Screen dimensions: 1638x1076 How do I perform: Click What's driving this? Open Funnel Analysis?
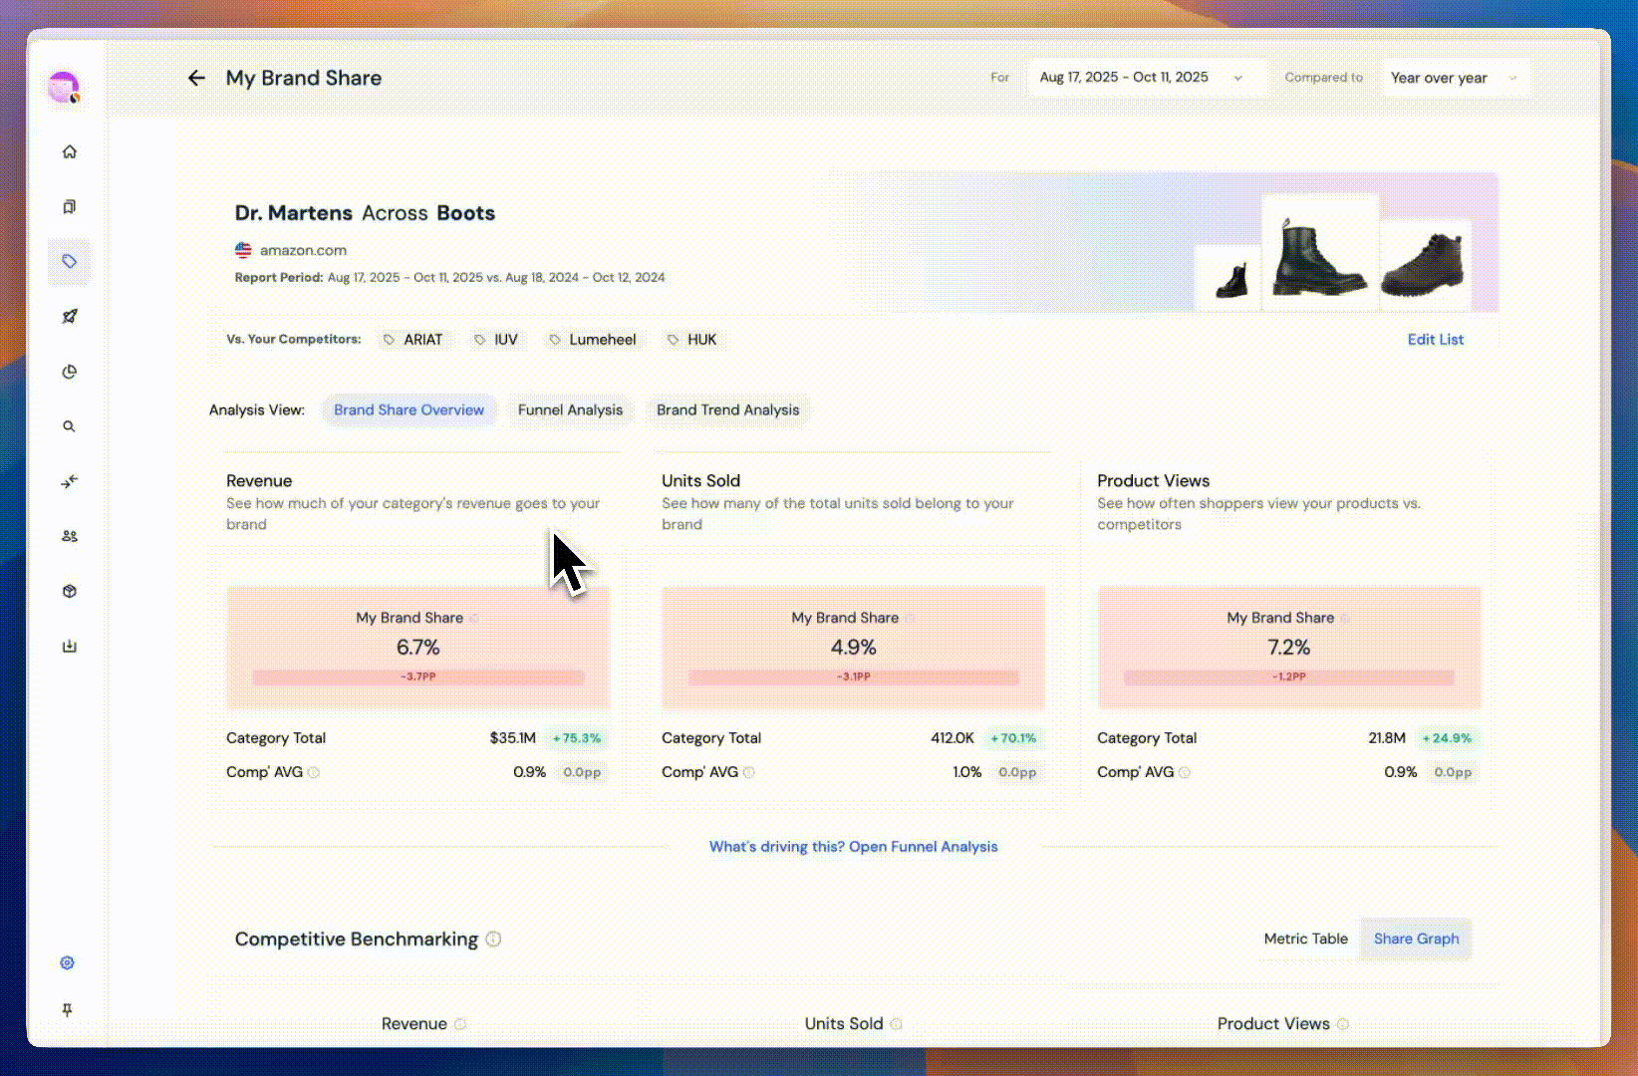[853, 847]
